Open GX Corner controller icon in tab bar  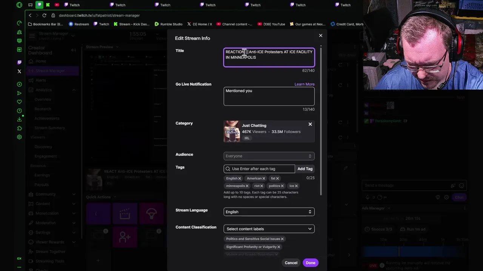pos(31,5)
